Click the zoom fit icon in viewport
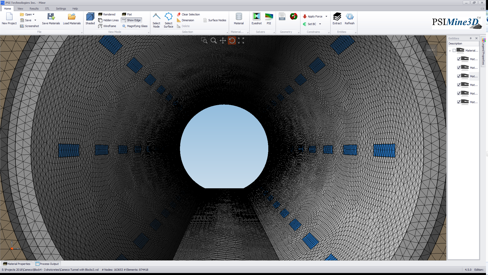488x275 pixels. click(x=241, y=40)
